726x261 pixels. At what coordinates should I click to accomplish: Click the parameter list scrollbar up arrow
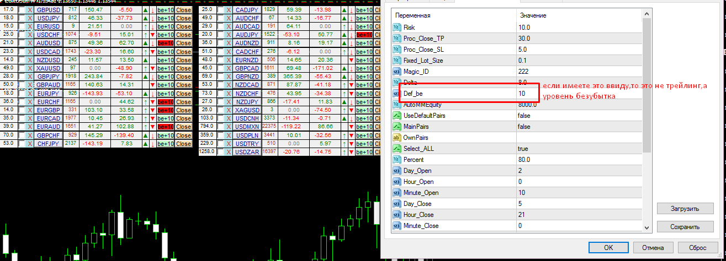tap(646, 15)
